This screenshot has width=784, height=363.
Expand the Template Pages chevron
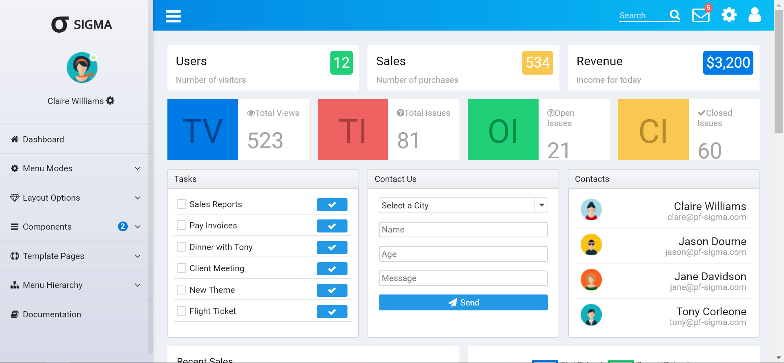click(x=138, y=256)
